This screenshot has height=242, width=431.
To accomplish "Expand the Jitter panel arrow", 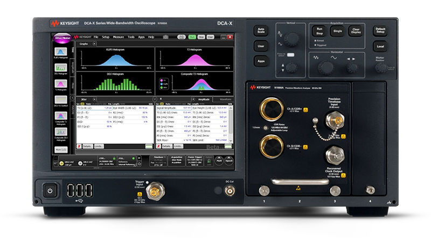I will [94, 99].
